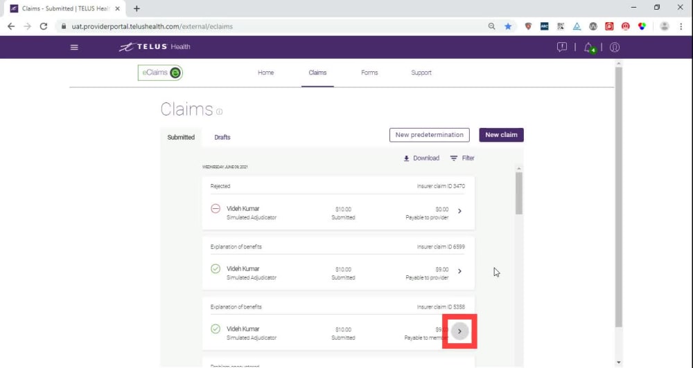Viewport: 693px width, 368px height.
Task: Close the Claims - Submitted tab
Action: (118, 8)
